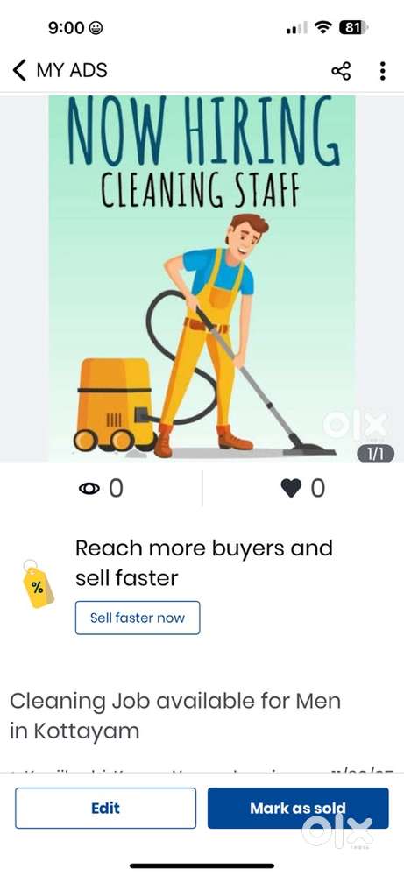Screen dimensions: 404x876
Task: Tap the 9:00 clock in status bar
Action: click(x=67, y=27)
